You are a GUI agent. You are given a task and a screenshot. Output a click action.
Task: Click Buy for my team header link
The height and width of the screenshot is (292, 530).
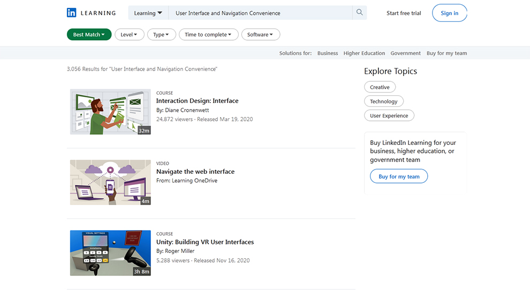(446, 53)
